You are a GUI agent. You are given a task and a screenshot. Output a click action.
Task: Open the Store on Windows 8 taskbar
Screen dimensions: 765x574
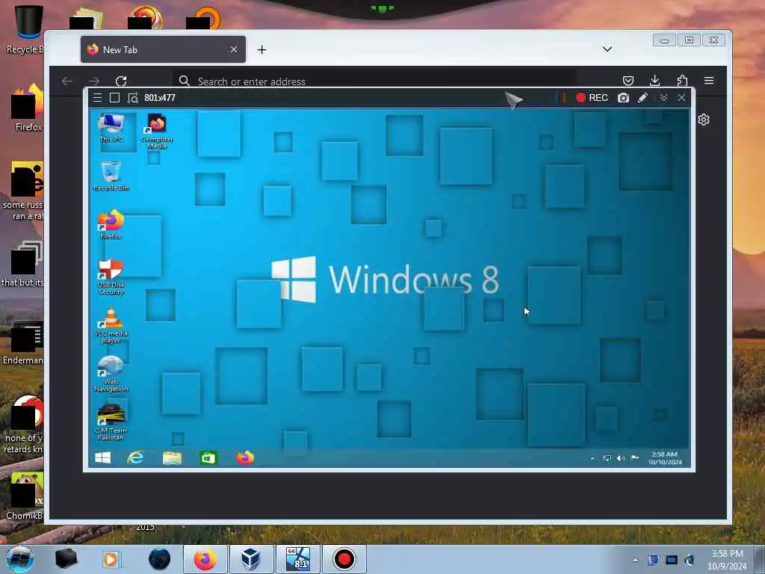[208, 458]
